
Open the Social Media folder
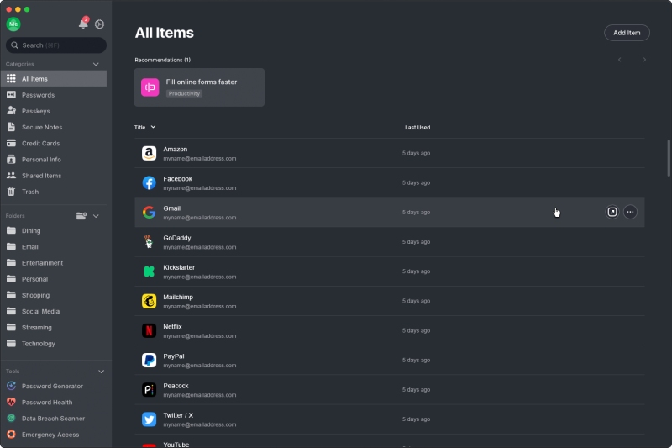[x=54, y=311]
